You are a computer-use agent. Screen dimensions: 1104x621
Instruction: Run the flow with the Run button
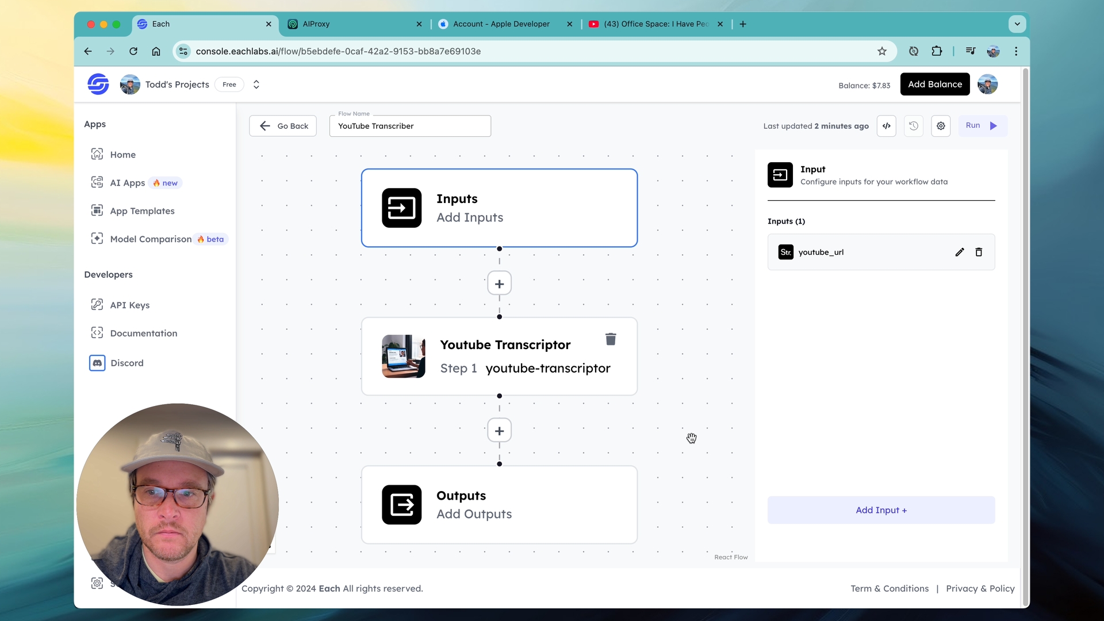982,126
